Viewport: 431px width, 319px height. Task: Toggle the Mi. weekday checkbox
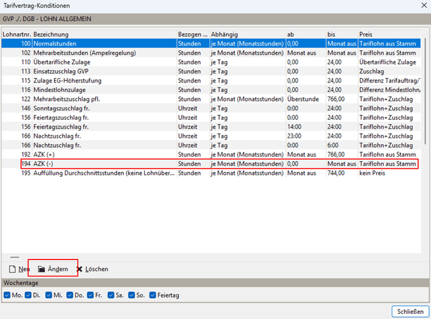[49, 295]
